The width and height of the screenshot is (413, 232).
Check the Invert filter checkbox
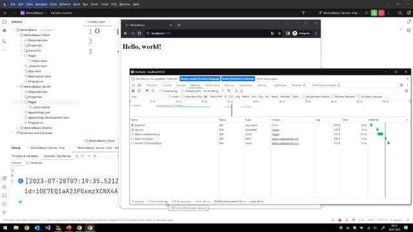click(170, 97)
